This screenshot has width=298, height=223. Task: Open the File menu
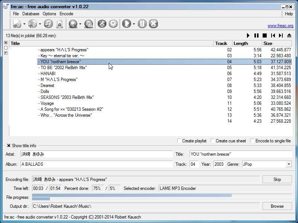pos(16,14)
